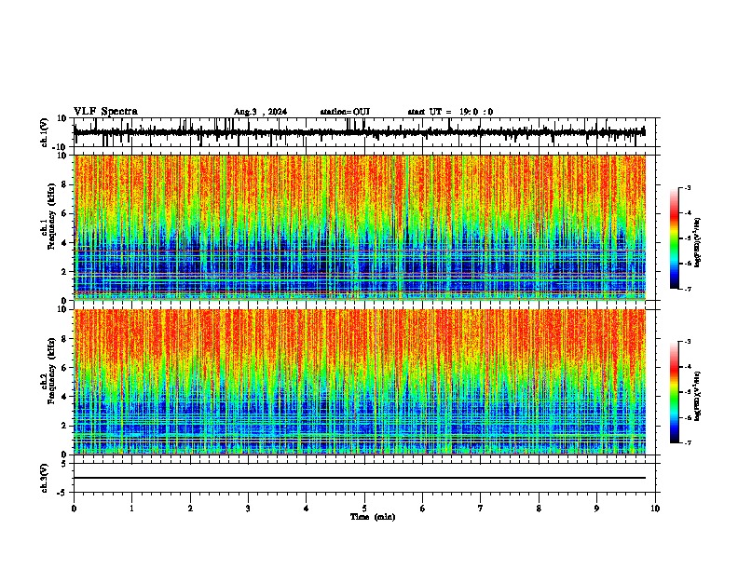Image resolution: width=738 pixels, height=570 pixels.
Task: Click the time axis tick label "10"
Action: point(655,509)
